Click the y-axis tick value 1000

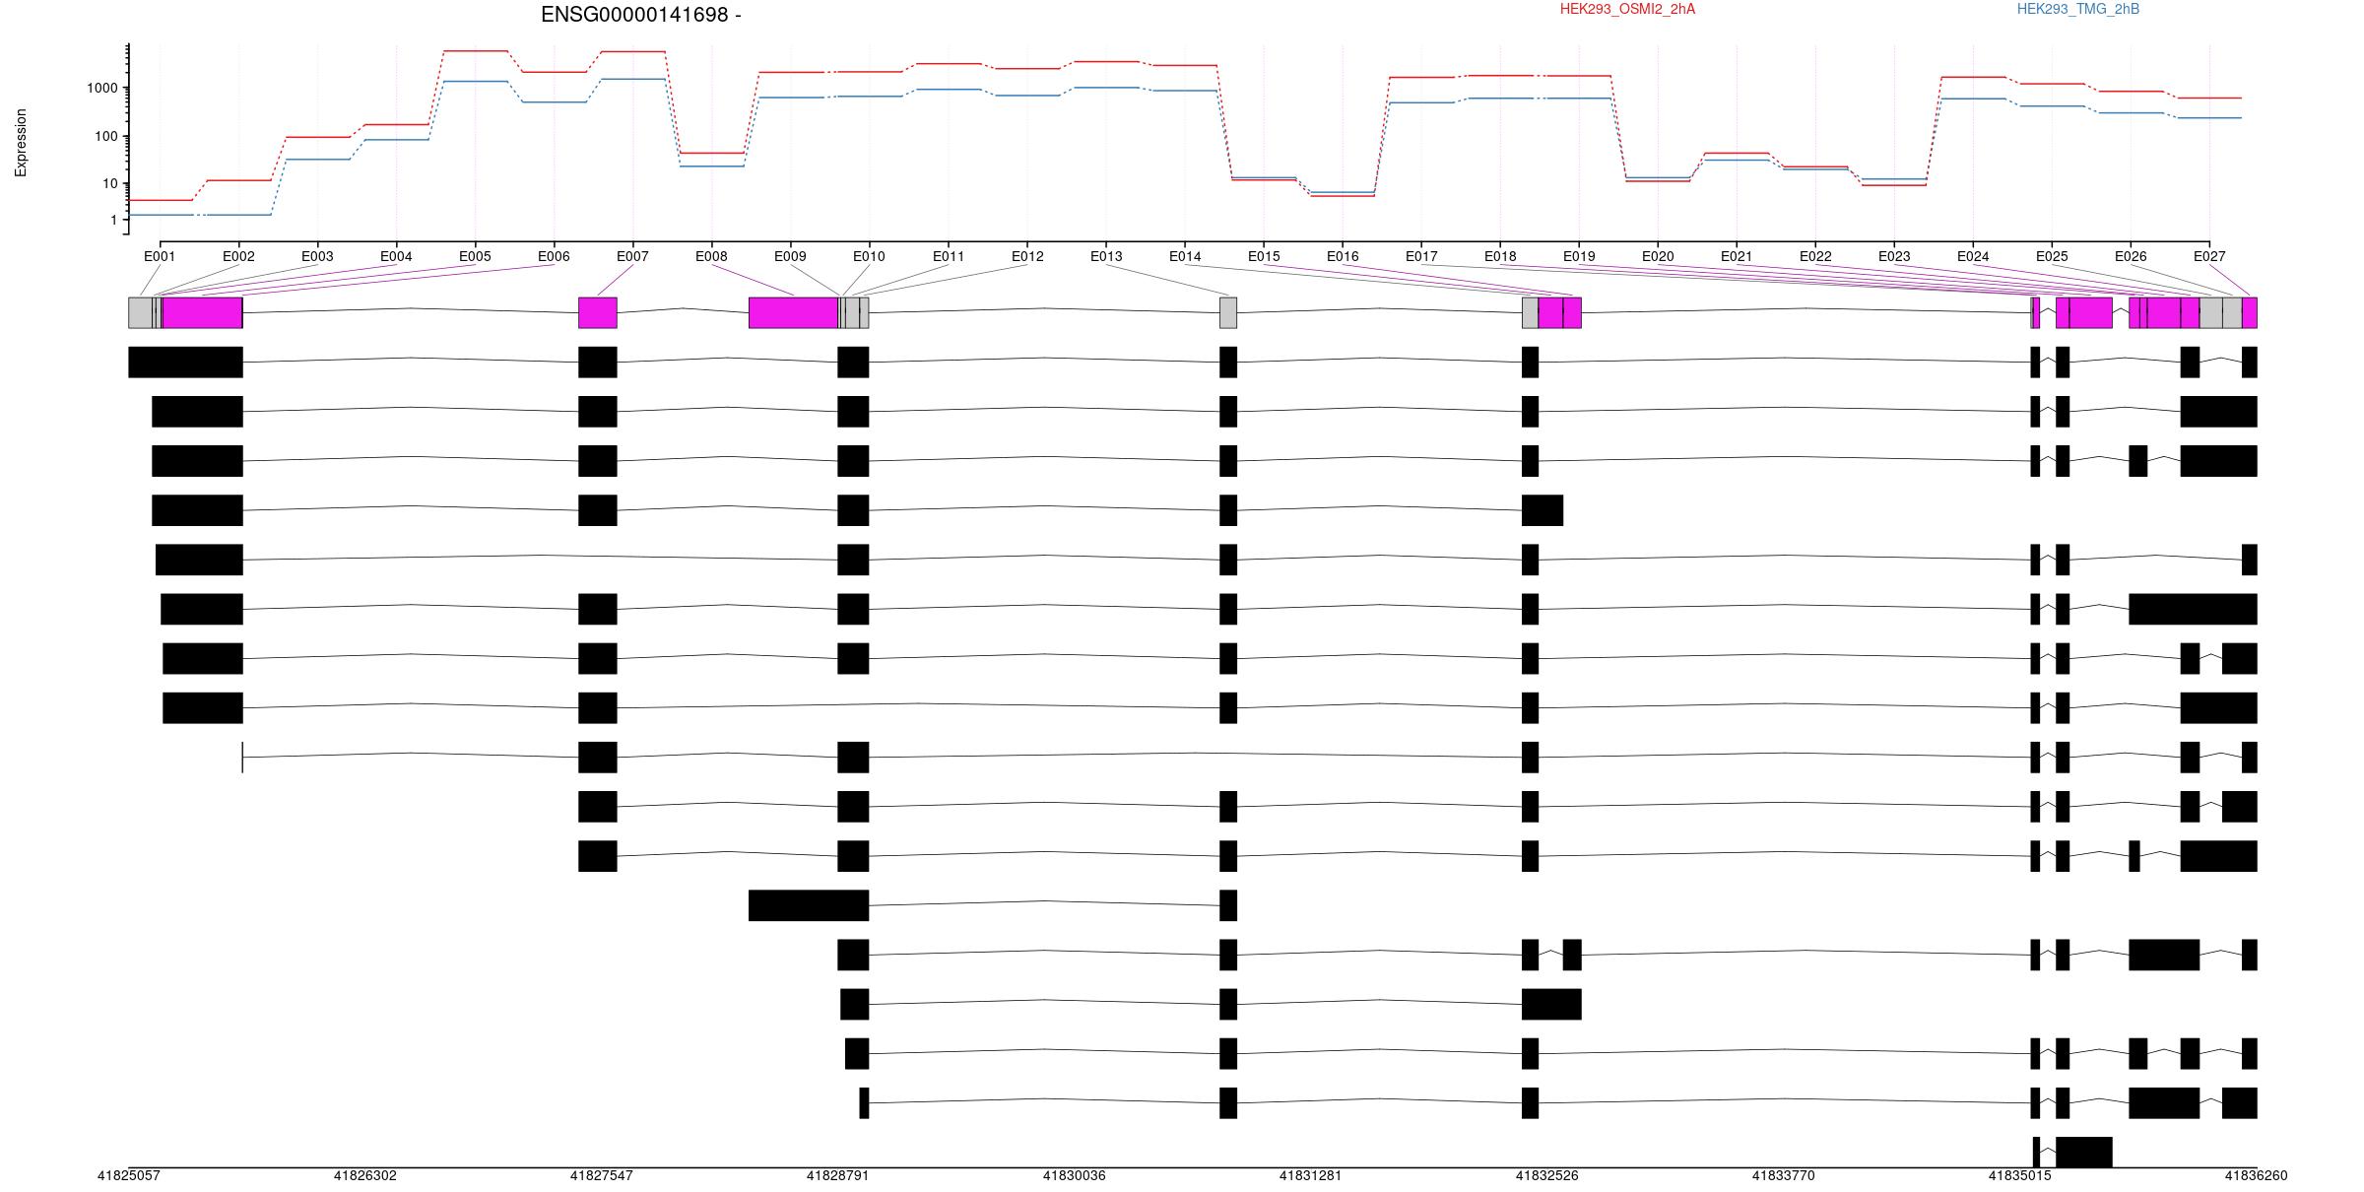pyautogui.click(x=101, y=88)
